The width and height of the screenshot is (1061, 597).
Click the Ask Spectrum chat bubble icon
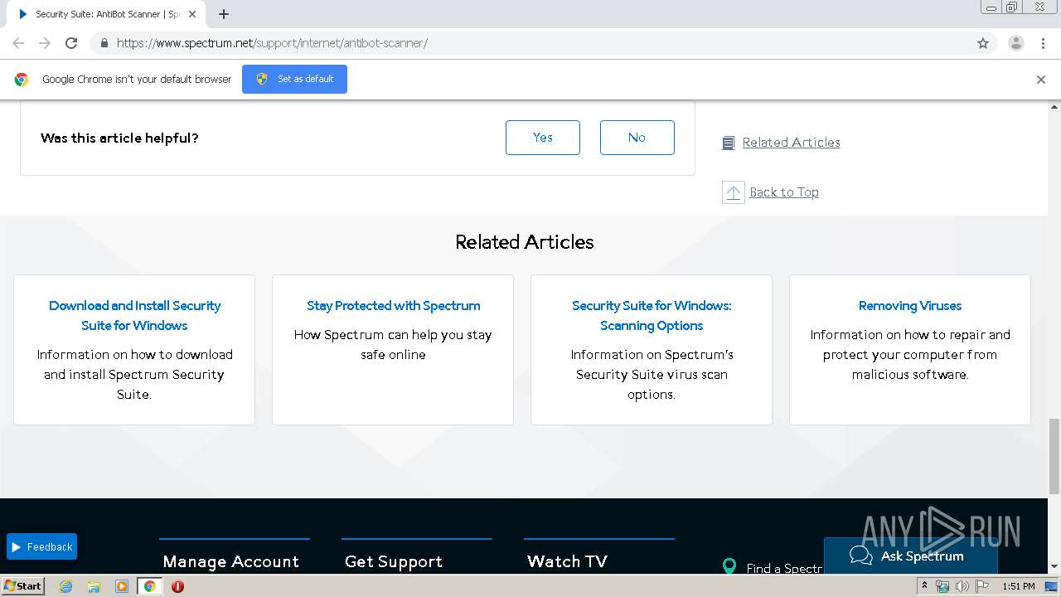pyautogui.click(x=861, y=556)
